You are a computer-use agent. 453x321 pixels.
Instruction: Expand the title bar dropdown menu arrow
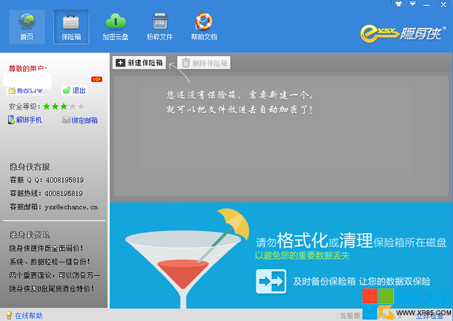(x=411, y=3)
